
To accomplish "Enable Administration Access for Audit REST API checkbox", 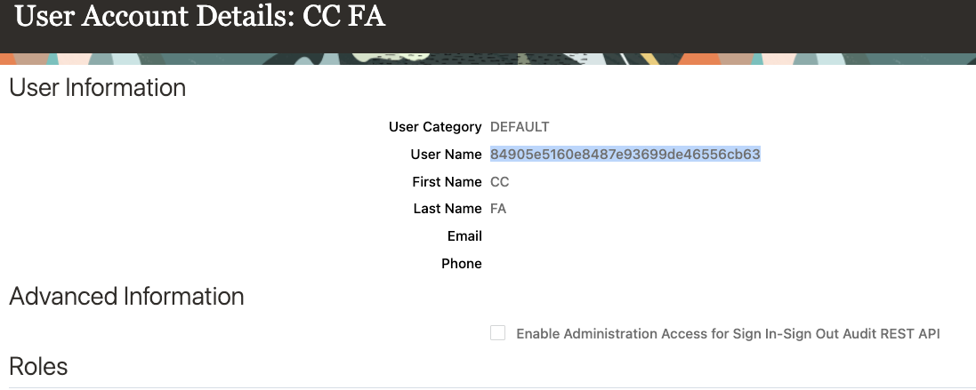I will click(498, 333).
